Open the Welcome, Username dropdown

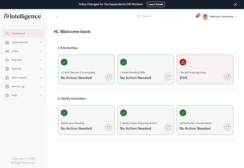click(x=223, y=16)
